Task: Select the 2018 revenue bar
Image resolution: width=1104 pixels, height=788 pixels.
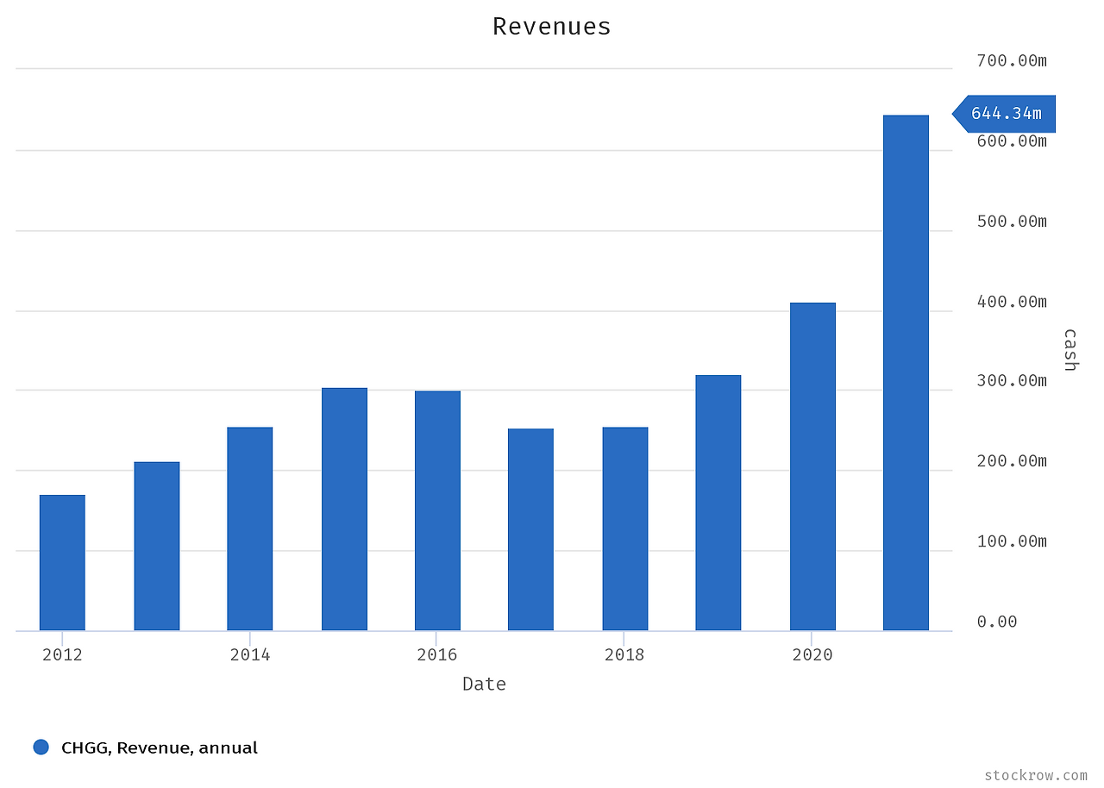Action: (624, 526)
